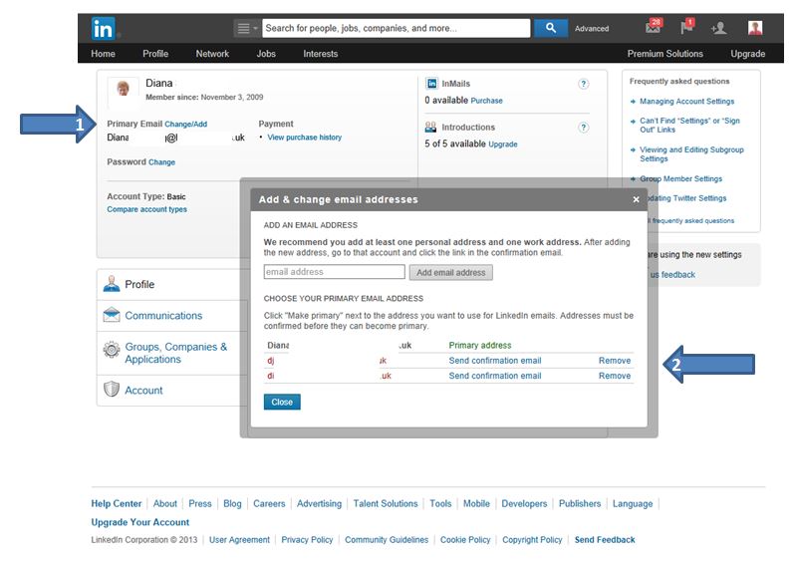796x562 pixels.
Task: Click the blue Close button
Action: (x=282, y=403)
